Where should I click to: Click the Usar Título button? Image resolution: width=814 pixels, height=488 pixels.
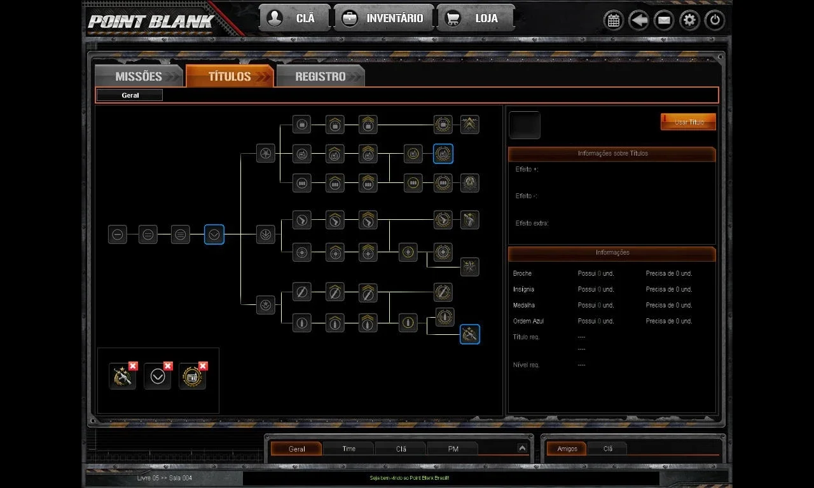coord(688,121)
